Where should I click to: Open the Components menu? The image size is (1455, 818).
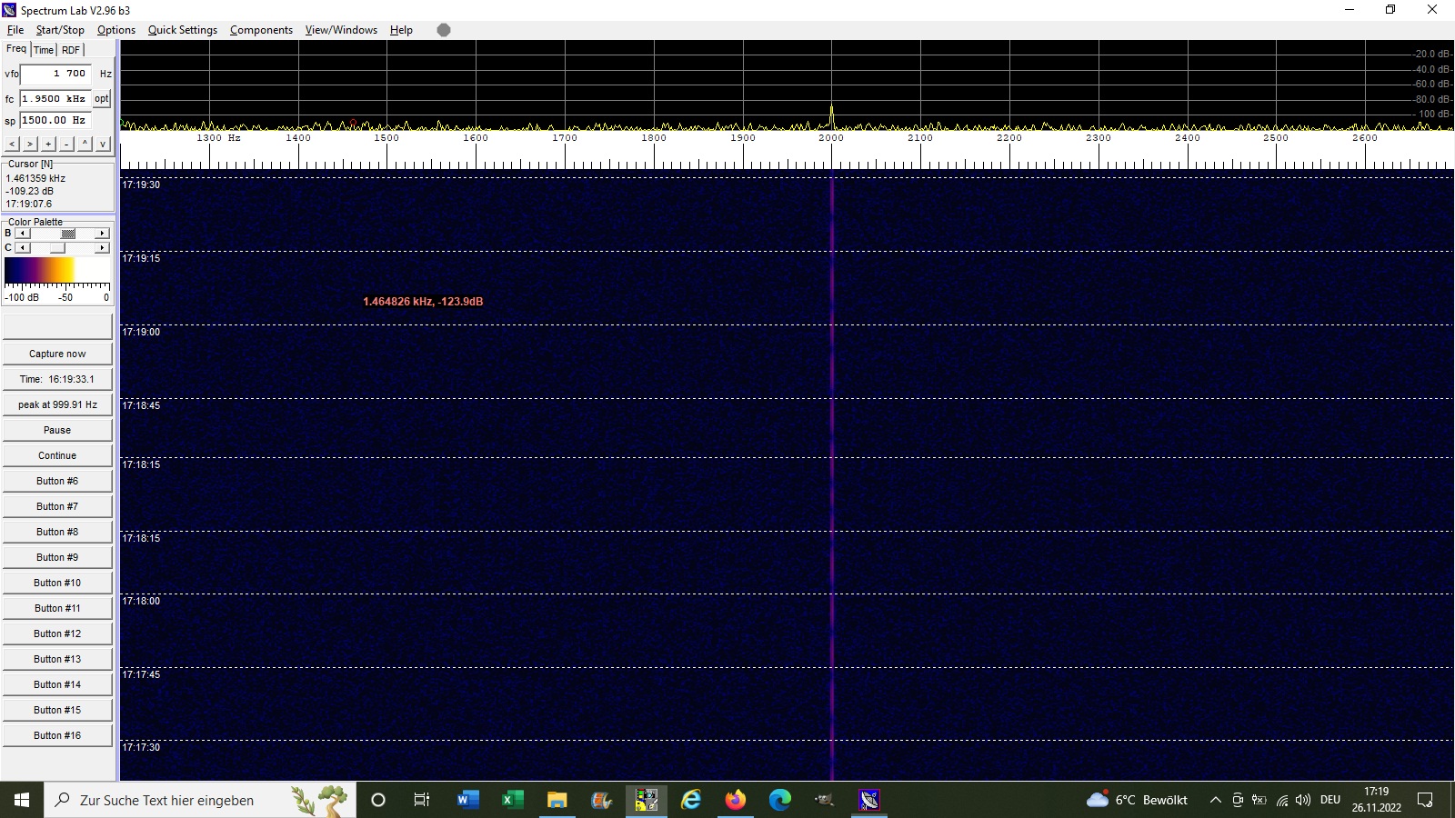[x=261, y=30]
